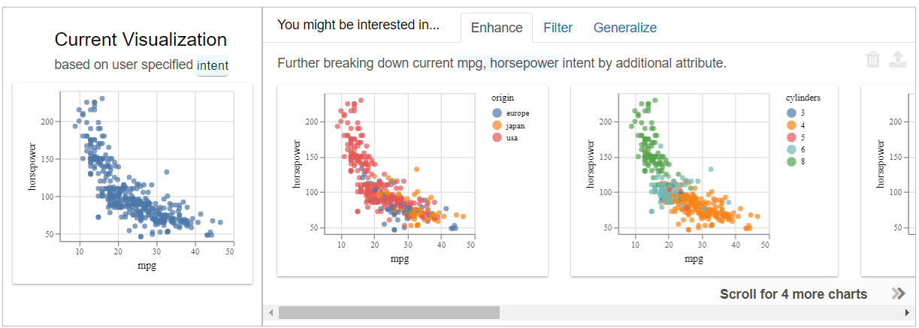Screen dimensions: 919x328
Task: Click the highlighted "intent" link
Action: [x=213, y=66]
